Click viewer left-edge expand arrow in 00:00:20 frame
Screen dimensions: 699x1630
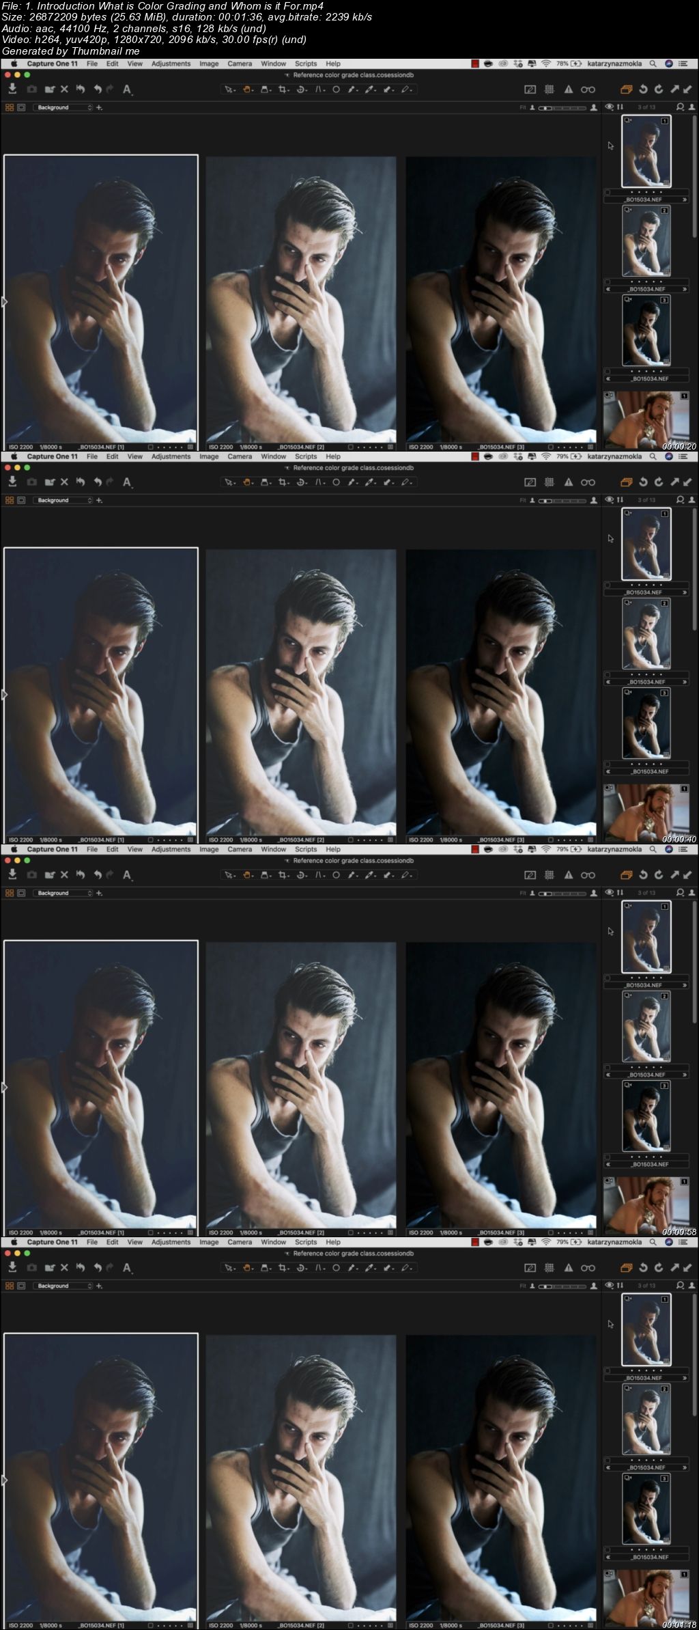click(x=4, y=301)
